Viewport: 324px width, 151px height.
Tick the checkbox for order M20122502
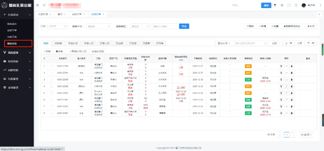tap(51, 86)
